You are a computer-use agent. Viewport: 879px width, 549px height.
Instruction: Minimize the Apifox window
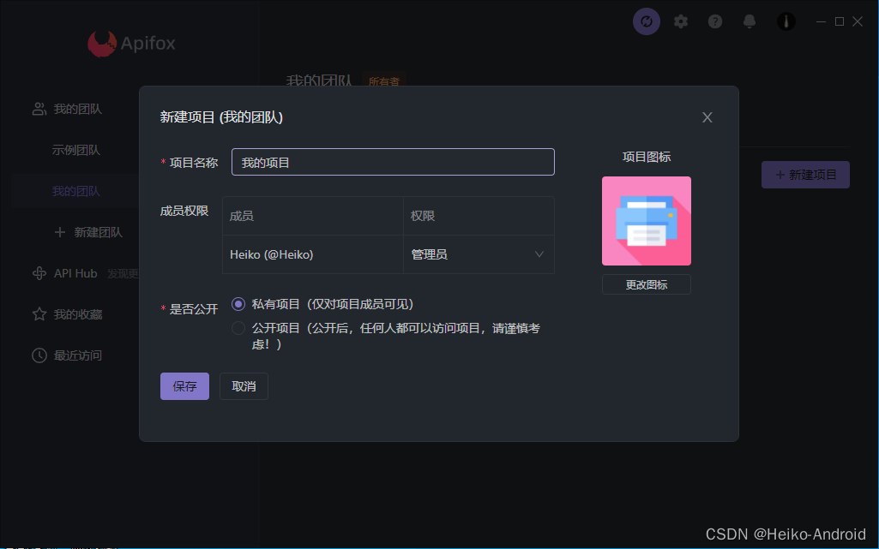[x=821, y=21]
